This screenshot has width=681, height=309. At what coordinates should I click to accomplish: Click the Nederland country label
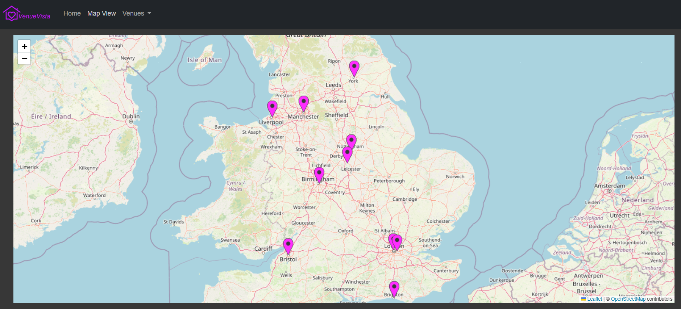pos(638,200)
